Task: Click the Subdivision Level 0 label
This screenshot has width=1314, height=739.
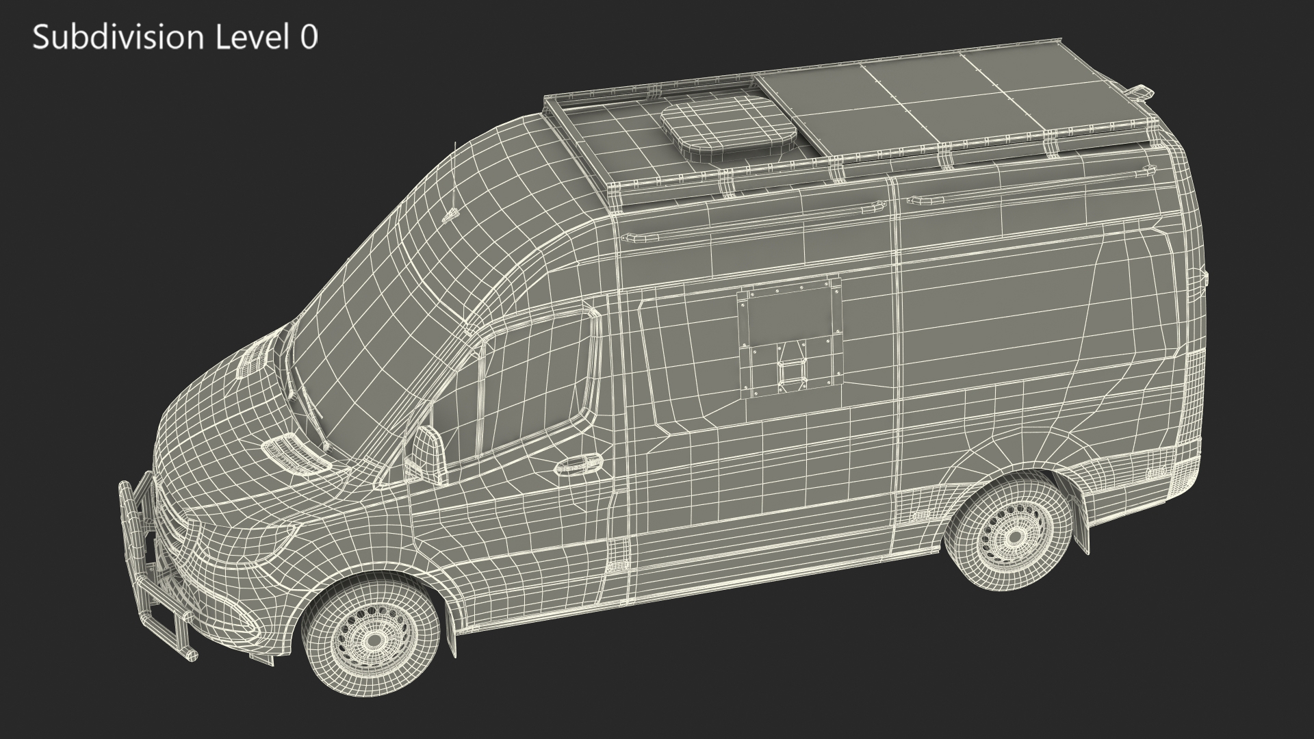Action: (x=175, y=37)
